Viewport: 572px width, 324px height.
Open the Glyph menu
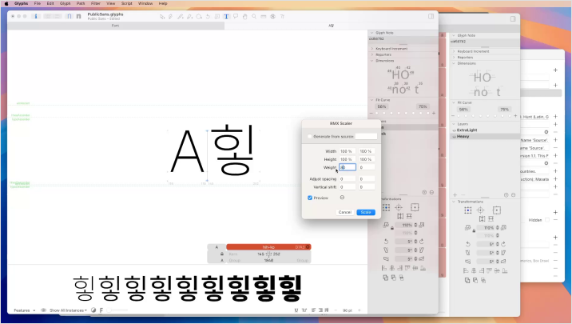(x=65, y=3)
